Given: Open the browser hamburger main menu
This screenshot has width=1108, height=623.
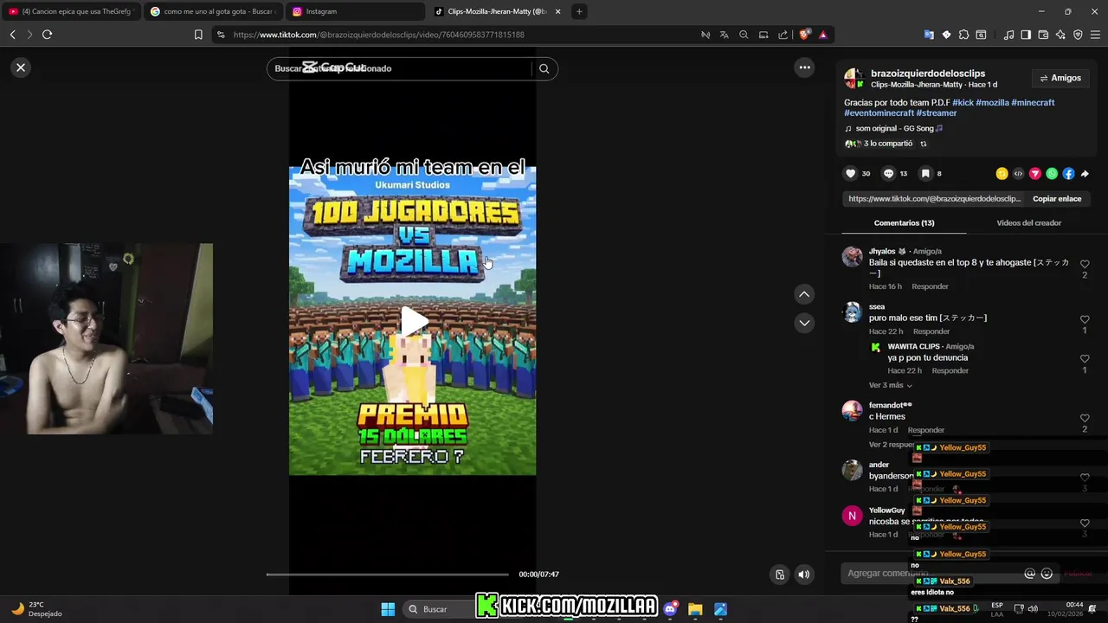Looking at the screenshot, I should pos(1095,35).
